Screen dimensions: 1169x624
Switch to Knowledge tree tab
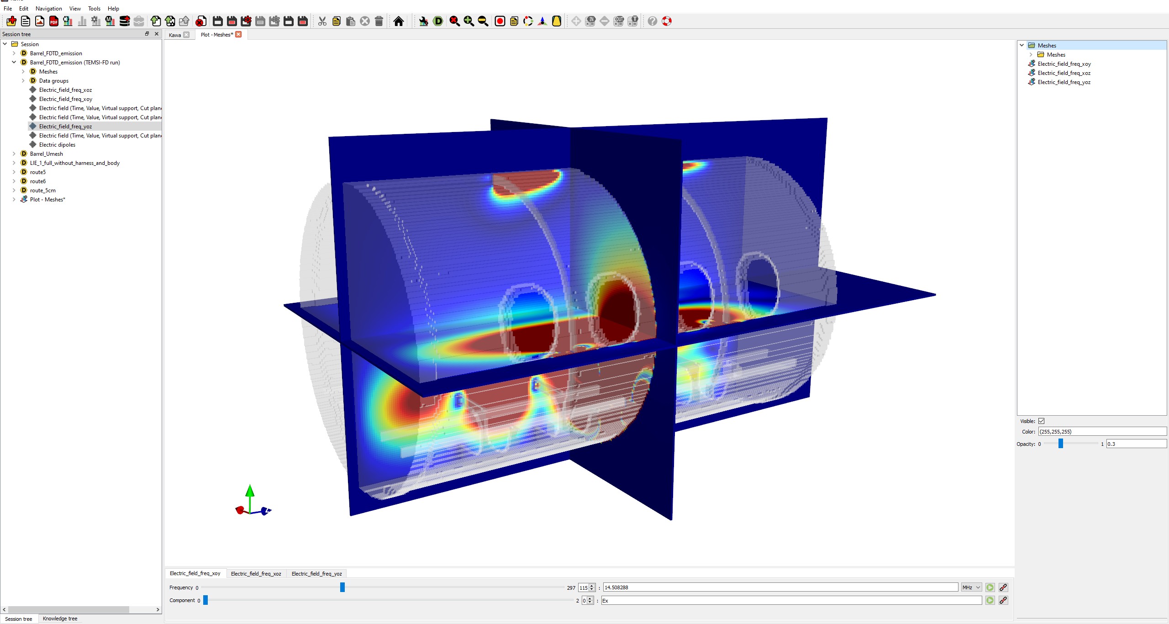[x=60, y=619]
